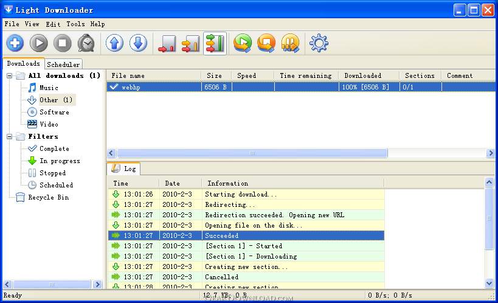Sort by the Sections column header
Screen dimensions: 498x303
coord(420,75)
